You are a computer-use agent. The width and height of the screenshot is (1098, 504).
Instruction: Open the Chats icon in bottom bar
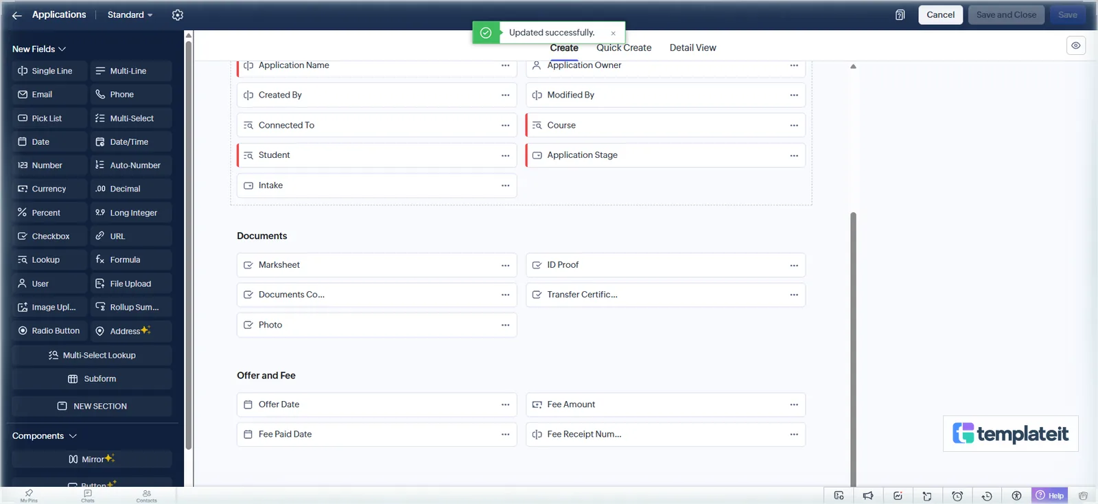(88, 496)
